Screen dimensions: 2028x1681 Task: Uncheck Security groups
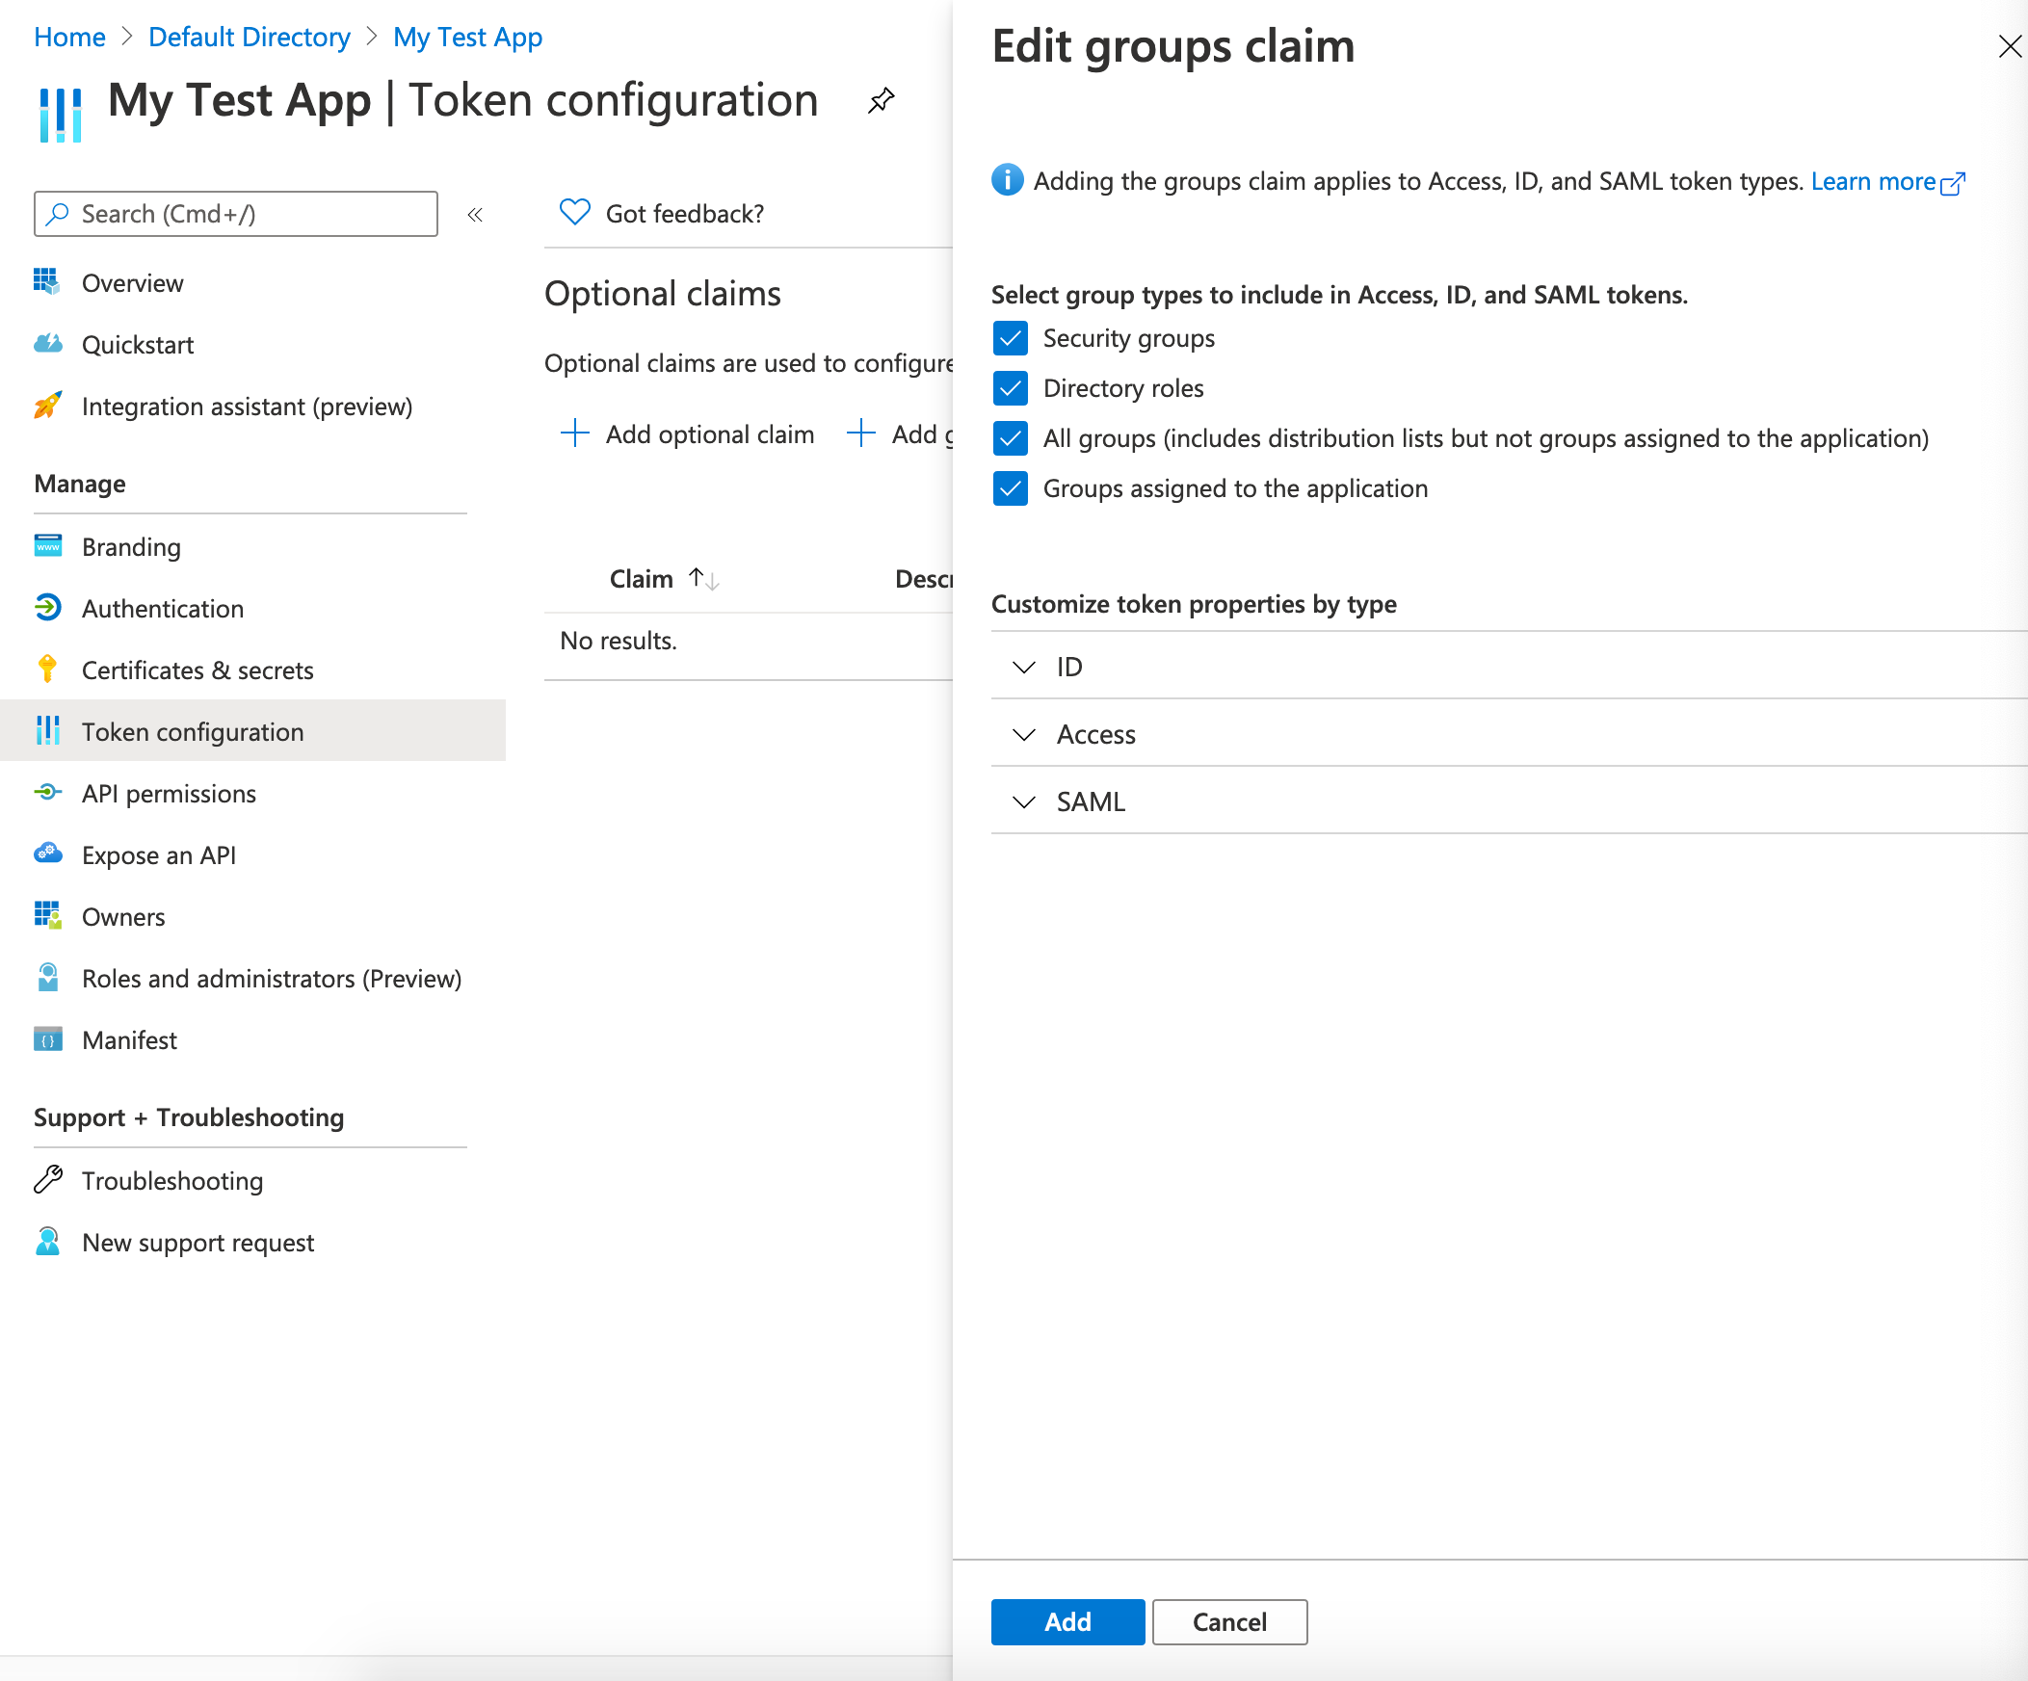click(x=1009, y=338)
